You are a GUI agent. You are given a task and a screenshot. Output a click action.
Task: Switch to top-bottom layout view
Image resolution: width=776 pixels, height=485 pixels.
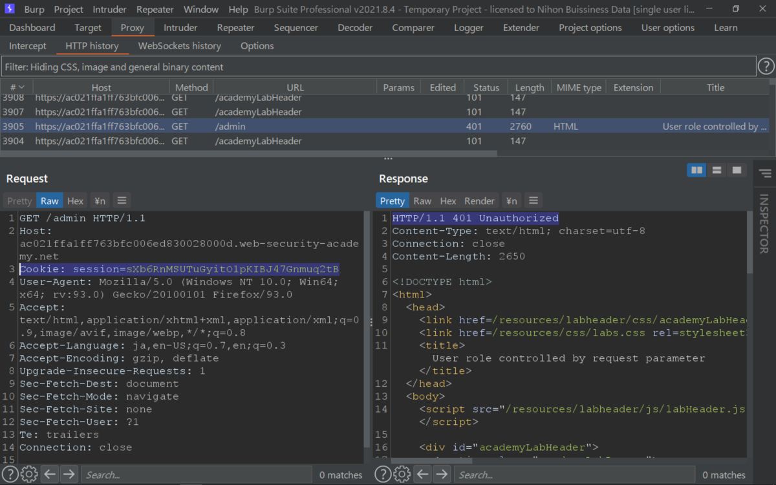point(717,170)
